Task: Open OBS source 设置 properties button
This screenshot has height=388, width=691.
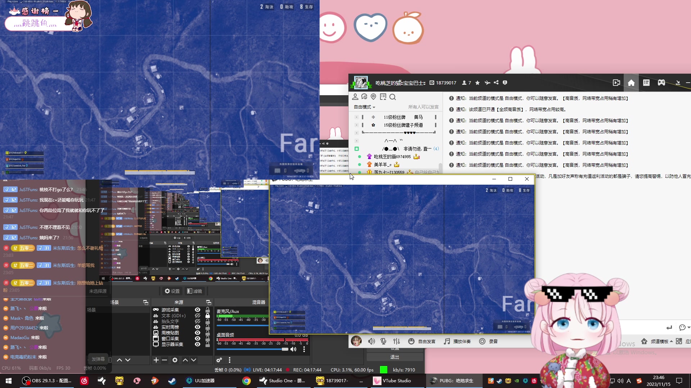Action: point(172,291)
